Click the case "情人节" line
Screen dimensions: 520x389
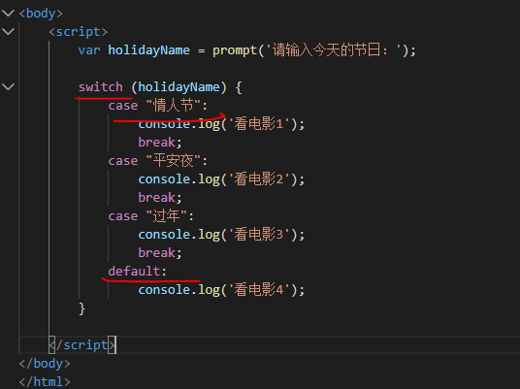158,106
